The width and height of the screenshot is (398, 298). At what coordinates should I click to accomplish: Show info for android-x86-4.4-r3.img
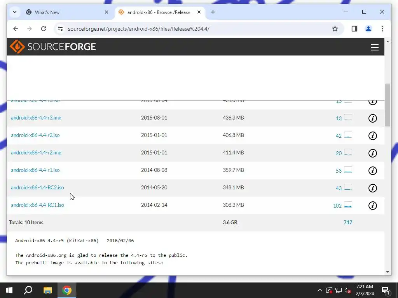372,118
